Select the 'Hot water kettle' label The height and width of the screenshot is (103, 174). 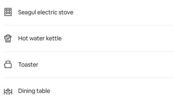tap(40, 38)
